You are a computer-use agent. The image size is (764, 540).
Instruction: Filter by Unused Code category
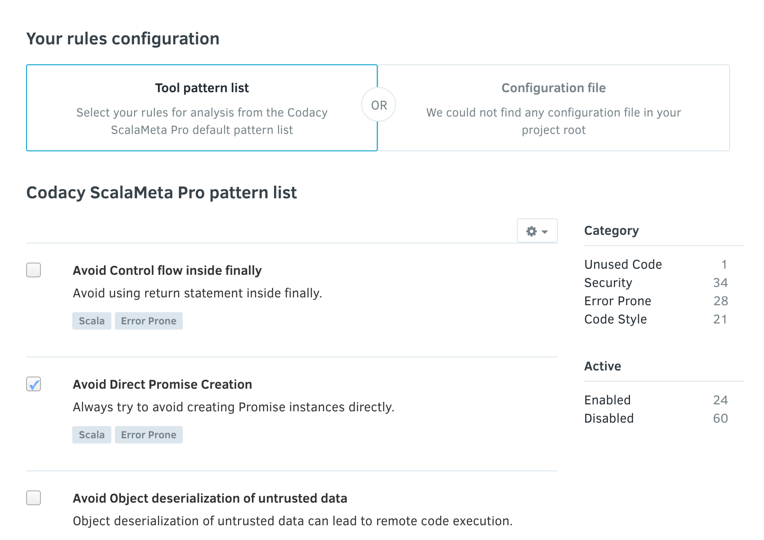click(x=623, y=264)
